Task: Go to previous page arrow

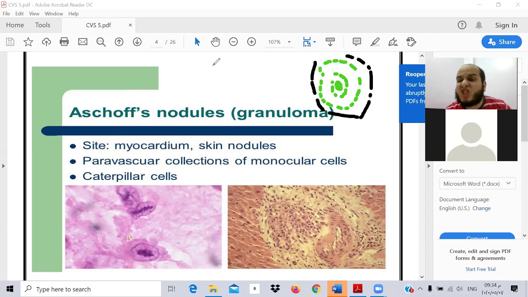Action: [x=119, y=42]
